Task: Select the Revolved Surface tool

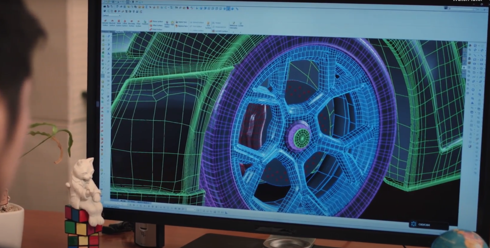Action: coord(112,24)
